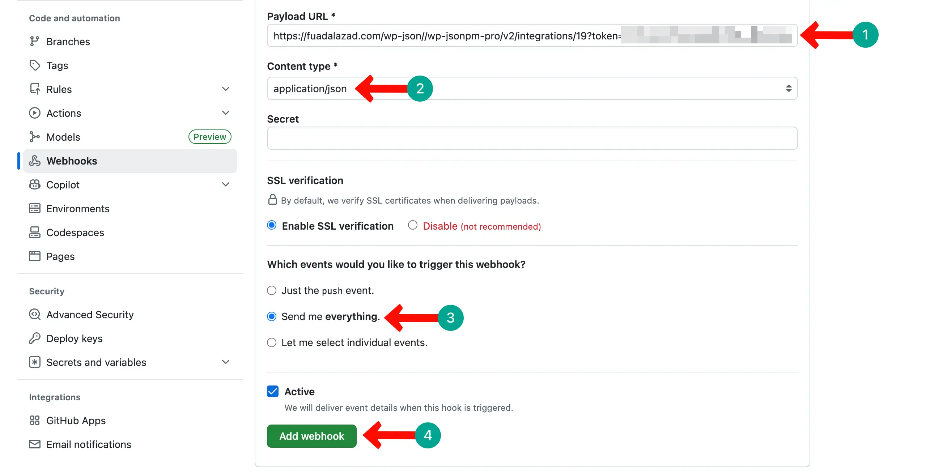Go to Email notifications settings
The height and width of the screenshot is (473, 926).
[89, 444]
